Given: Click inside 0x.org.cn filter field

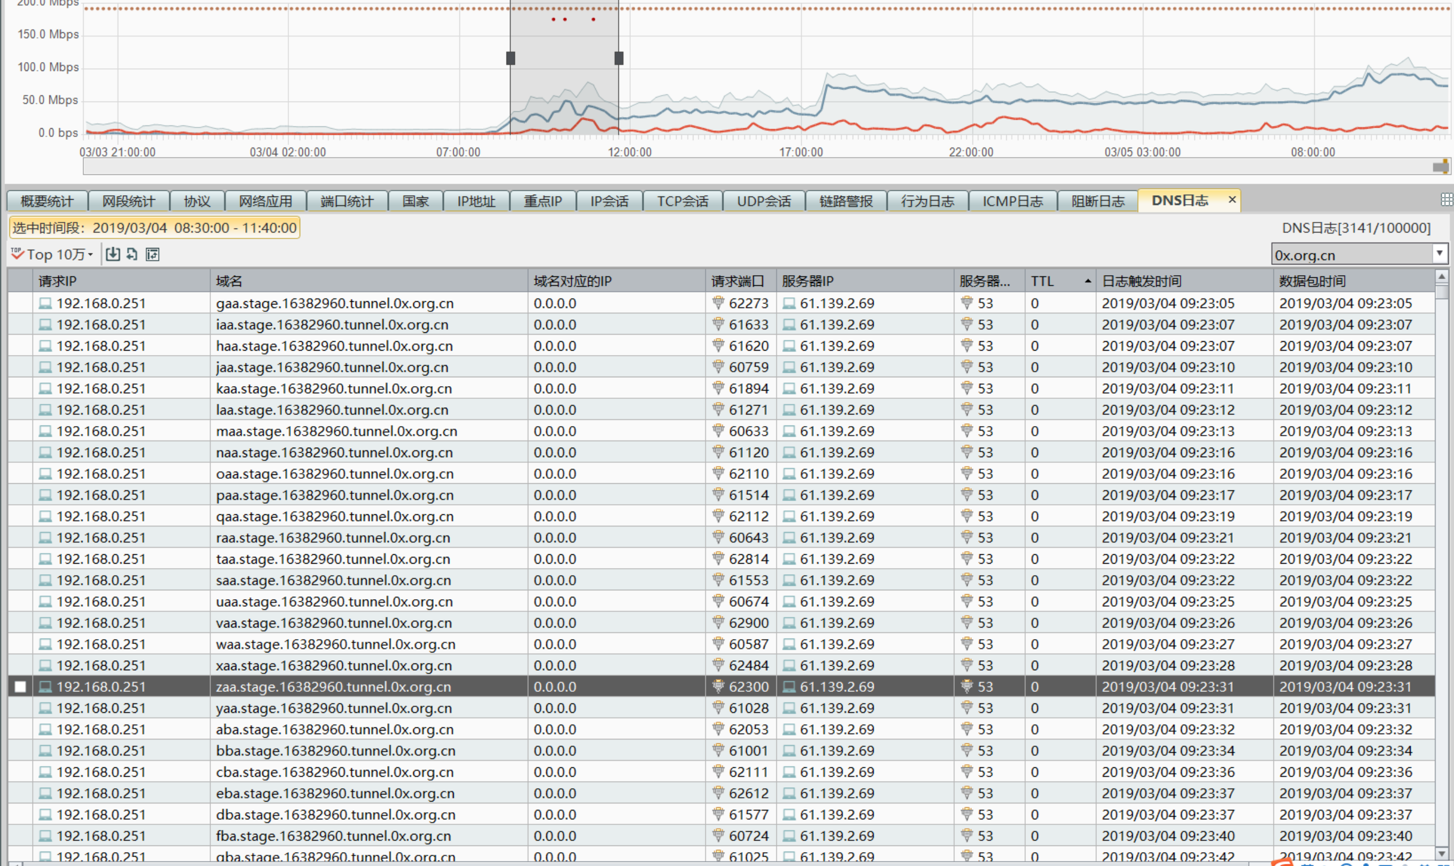Looking at the screenshot, I should (x=1352, y=255).
